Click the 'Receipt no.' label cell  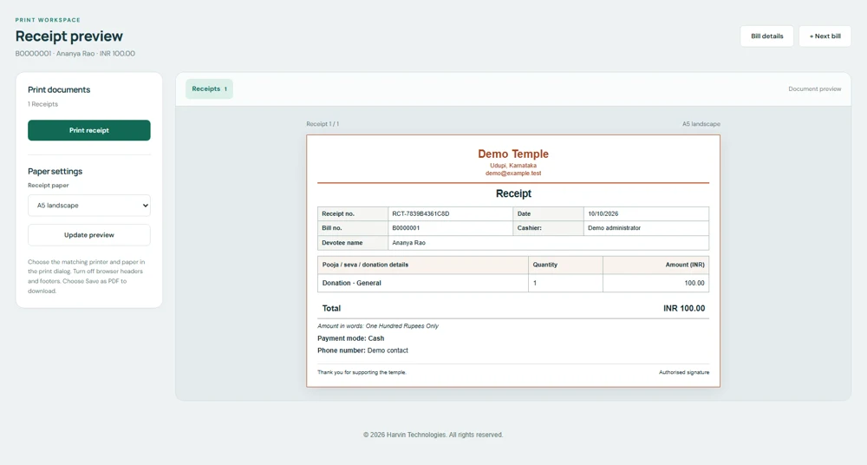[x=353, y=213]
